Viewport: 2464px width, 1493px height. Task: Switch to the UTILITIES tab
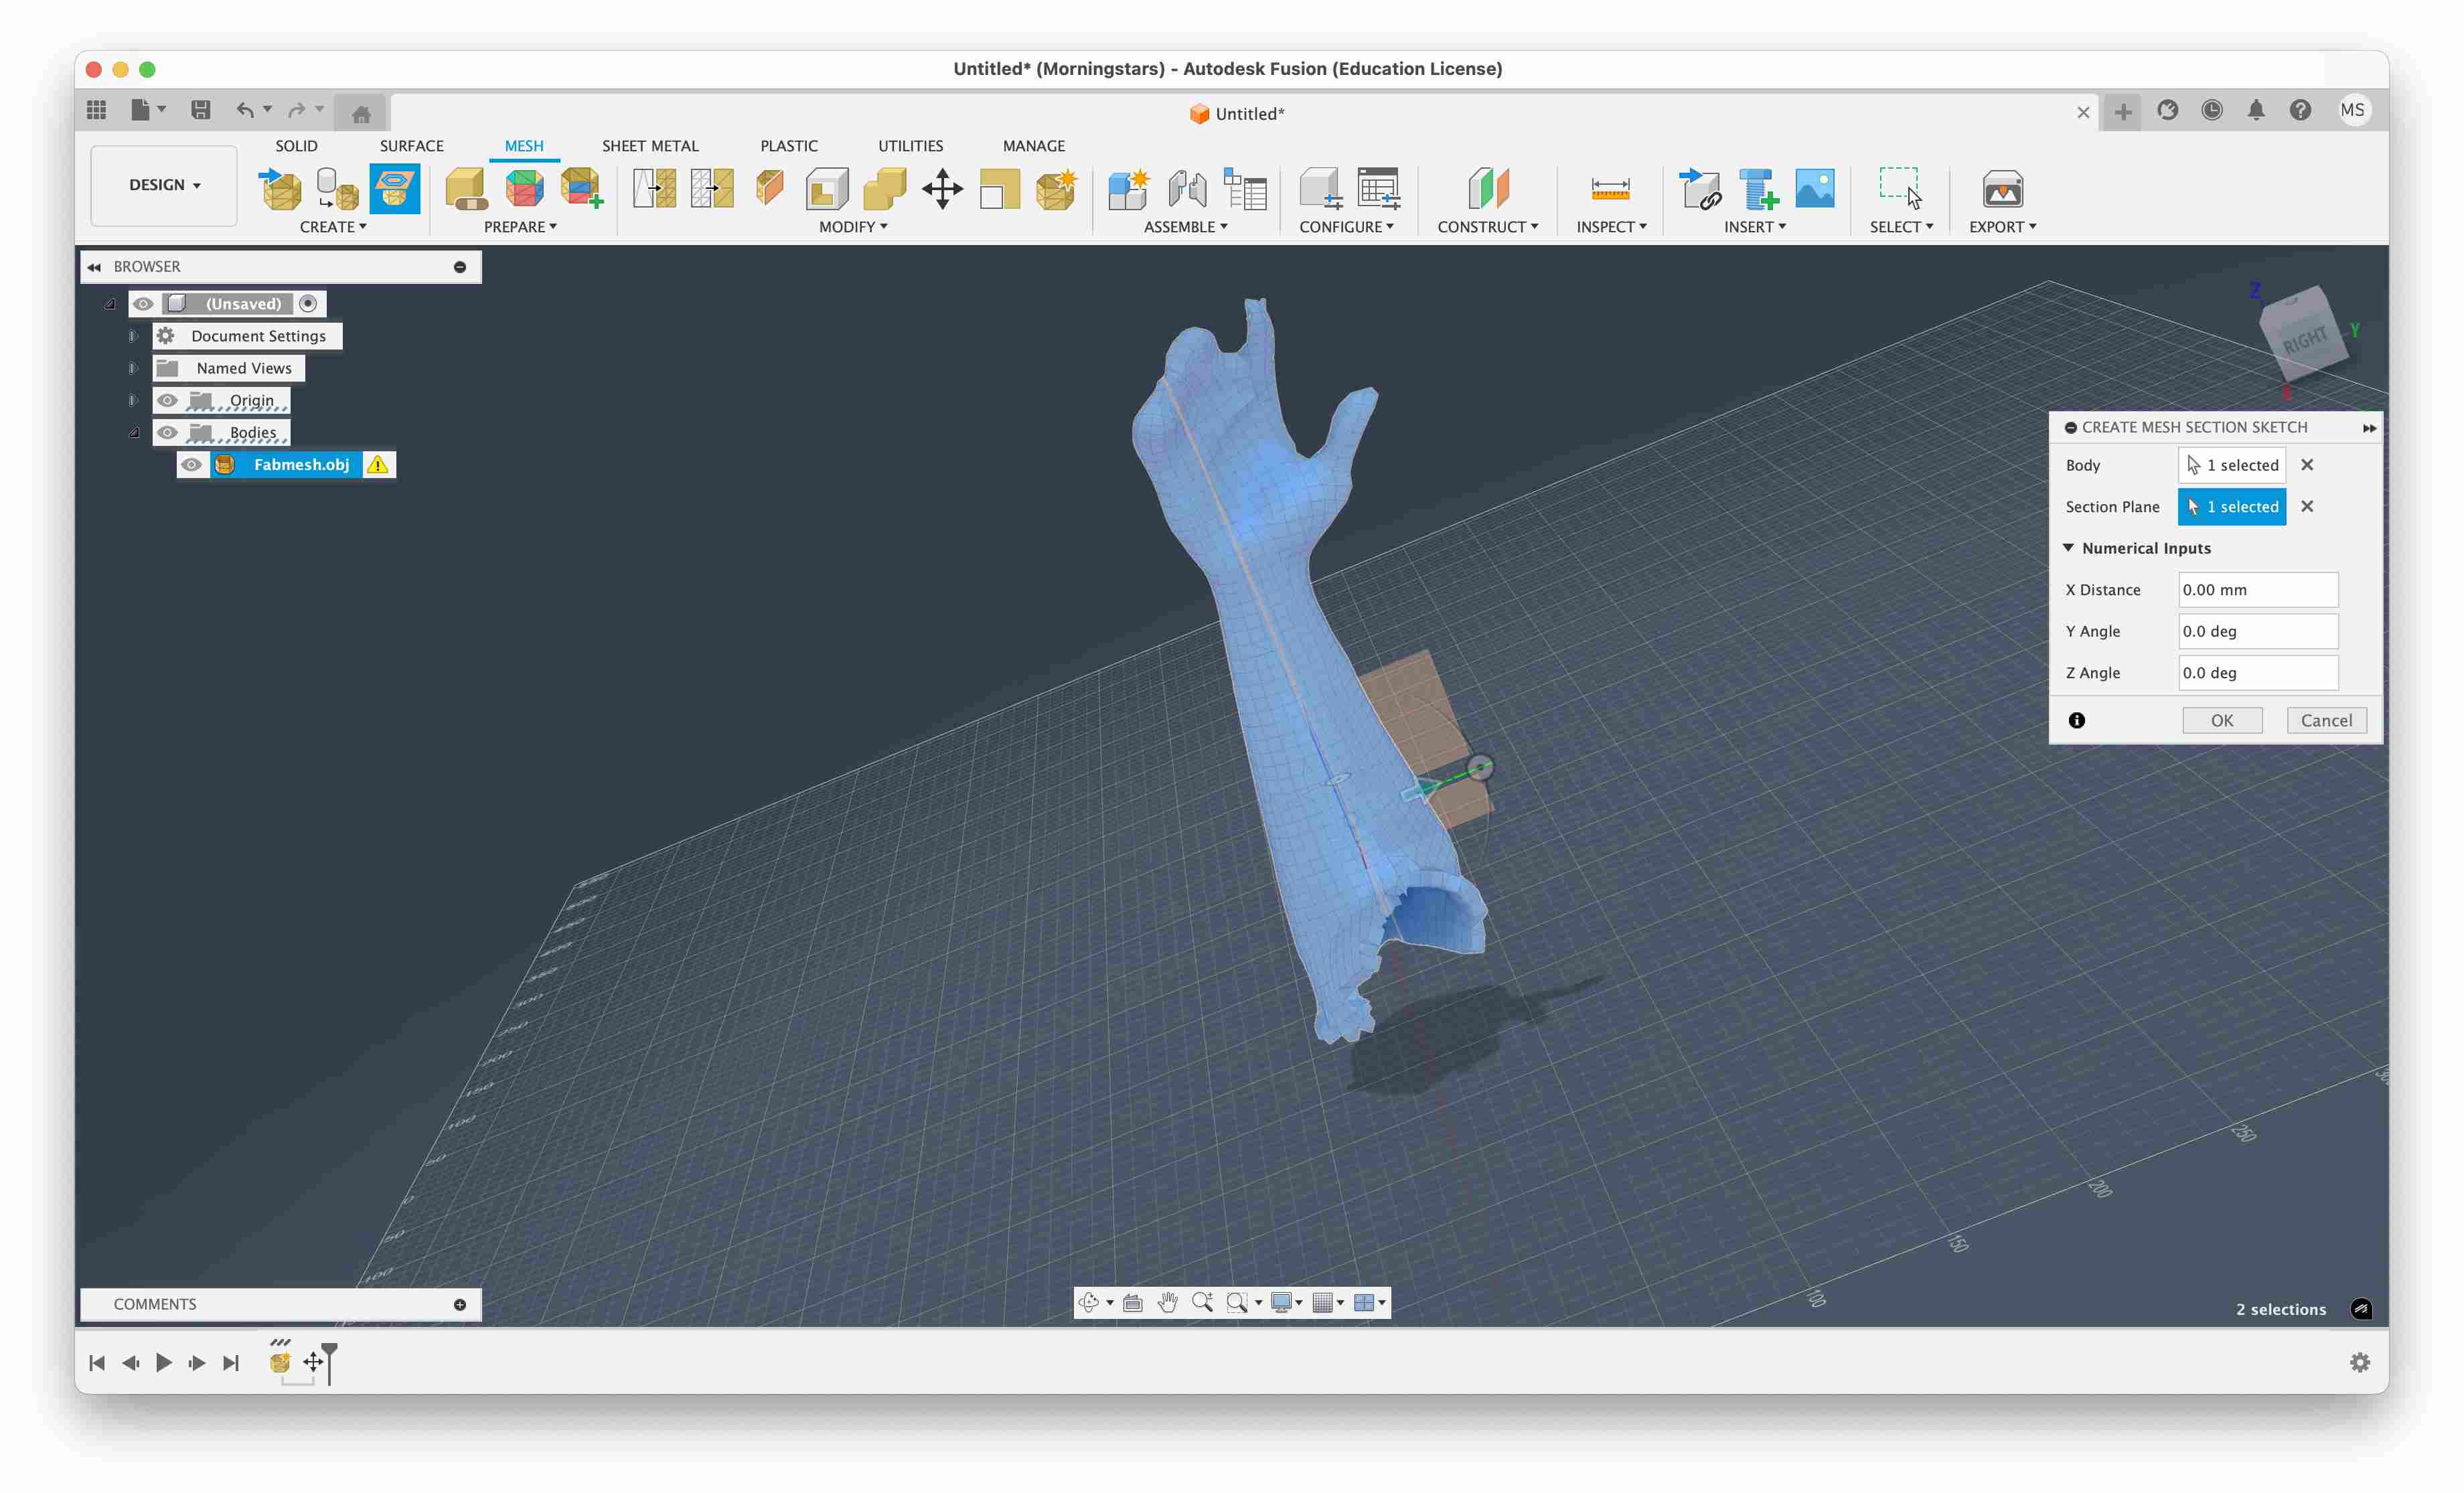click(910, 145)
